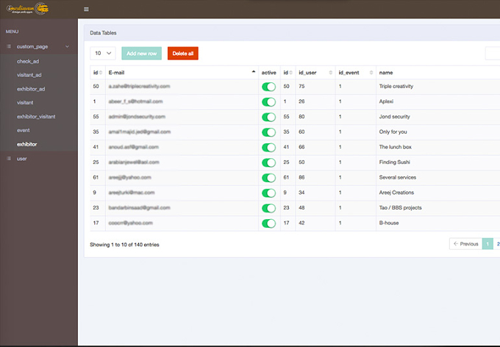The width and height of the screenshot is (500, 347).
Task: Click the list icon beside custom_page
Action: 9,46
